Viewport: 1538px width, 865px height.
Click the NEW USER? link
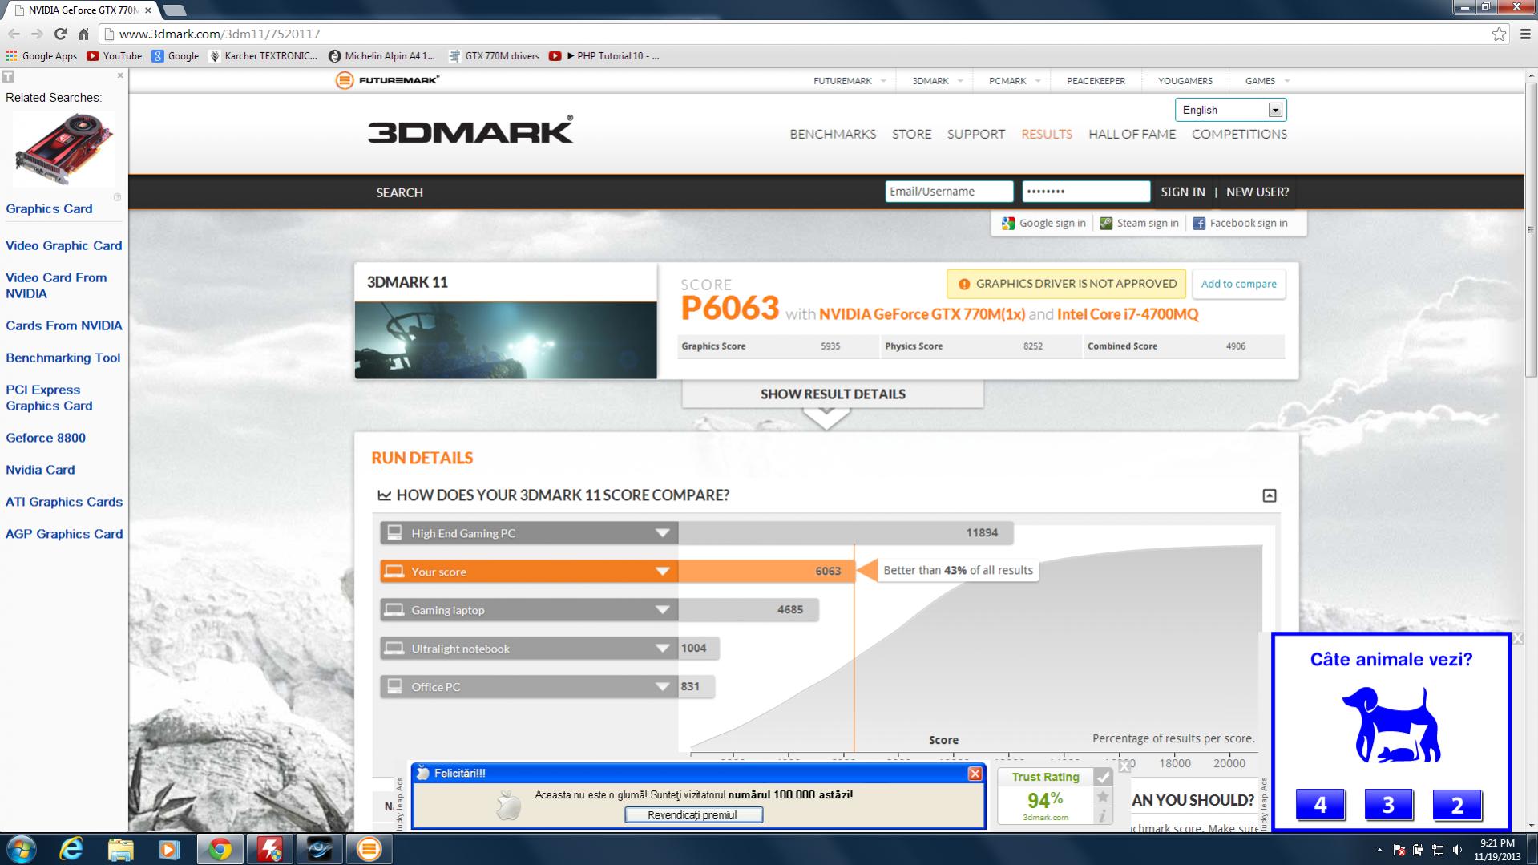click(x=1257, y=192)
